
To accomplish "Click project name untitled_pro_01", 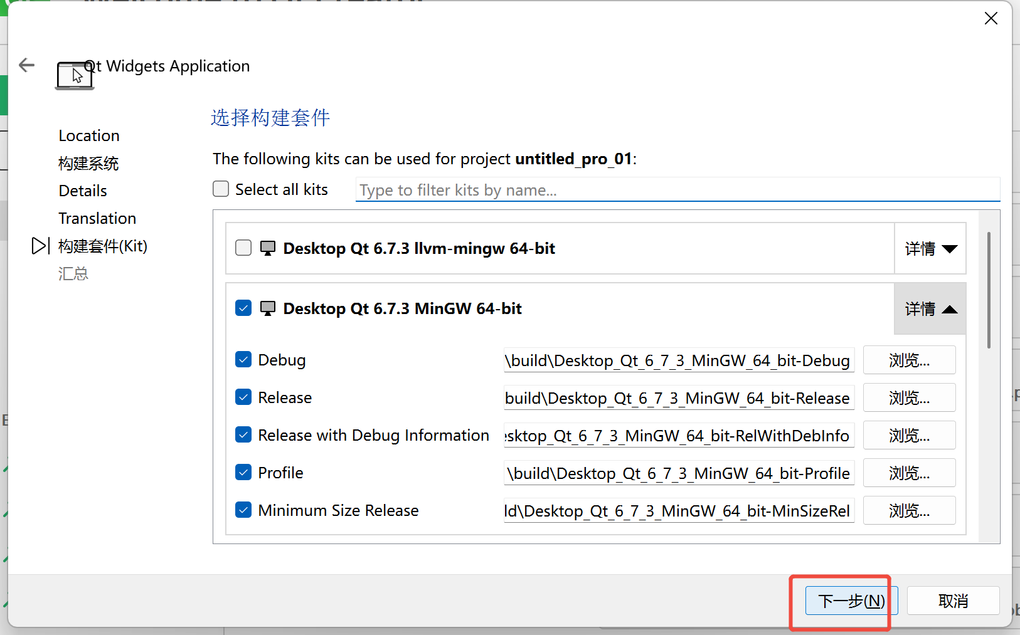I will click(573, 159).
